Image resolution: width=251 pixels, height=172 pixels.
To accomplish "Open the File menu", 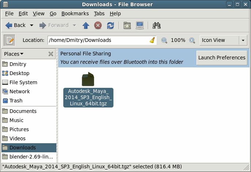I will pos(9,13).
